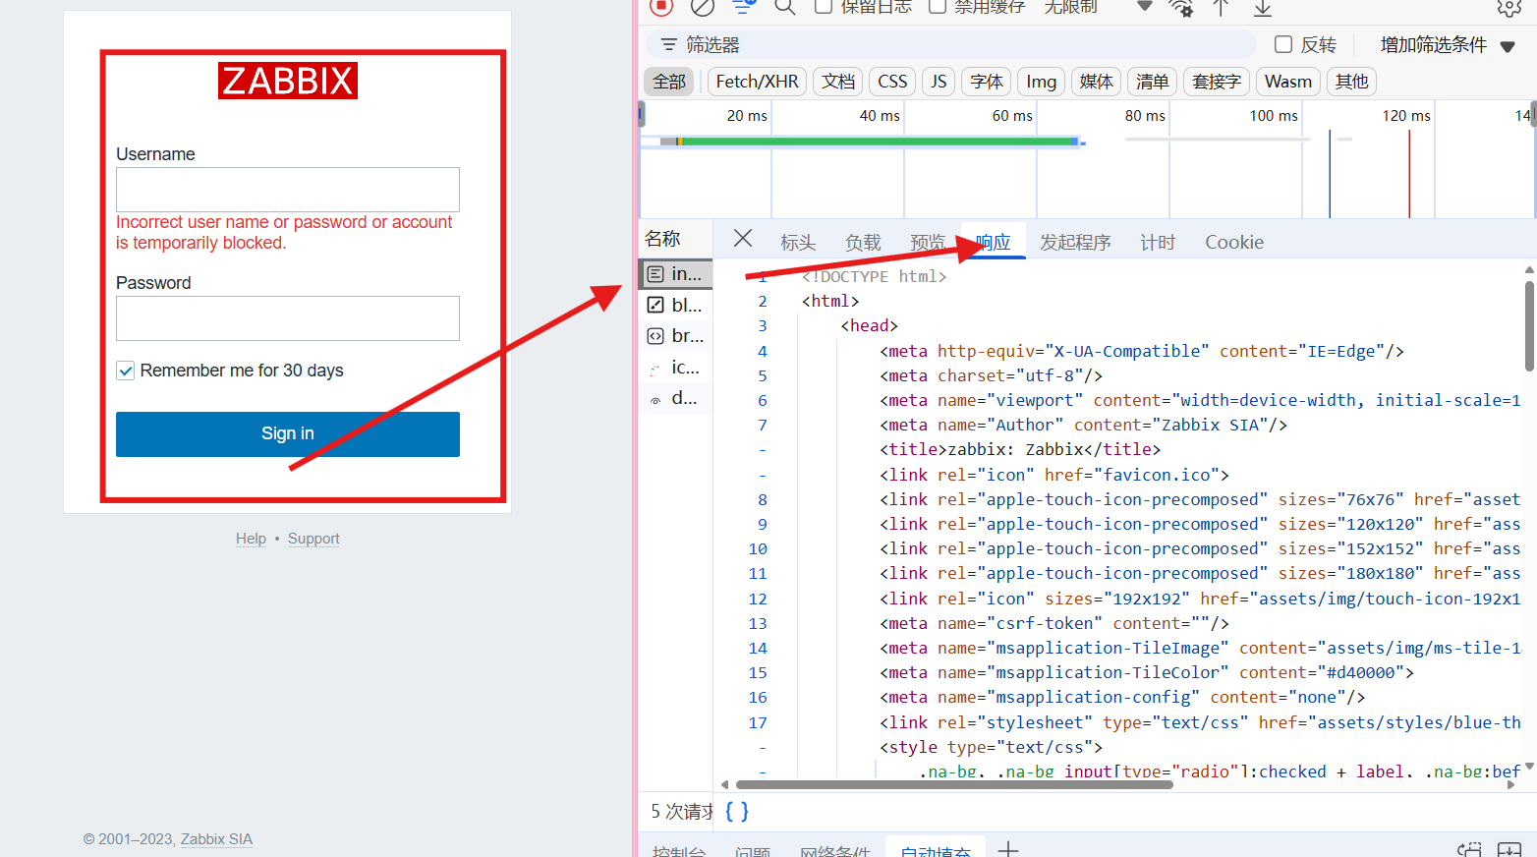
Task: Stop recording network log with red record icon
Action: [661, 7]
